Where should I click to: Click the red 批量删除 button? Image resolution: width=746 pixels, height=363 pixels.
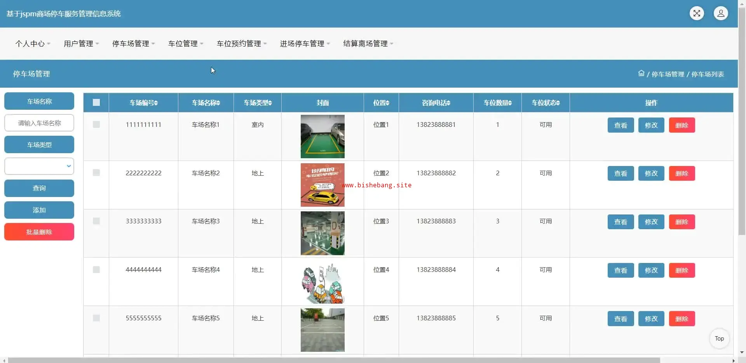(x=39, y=232)
